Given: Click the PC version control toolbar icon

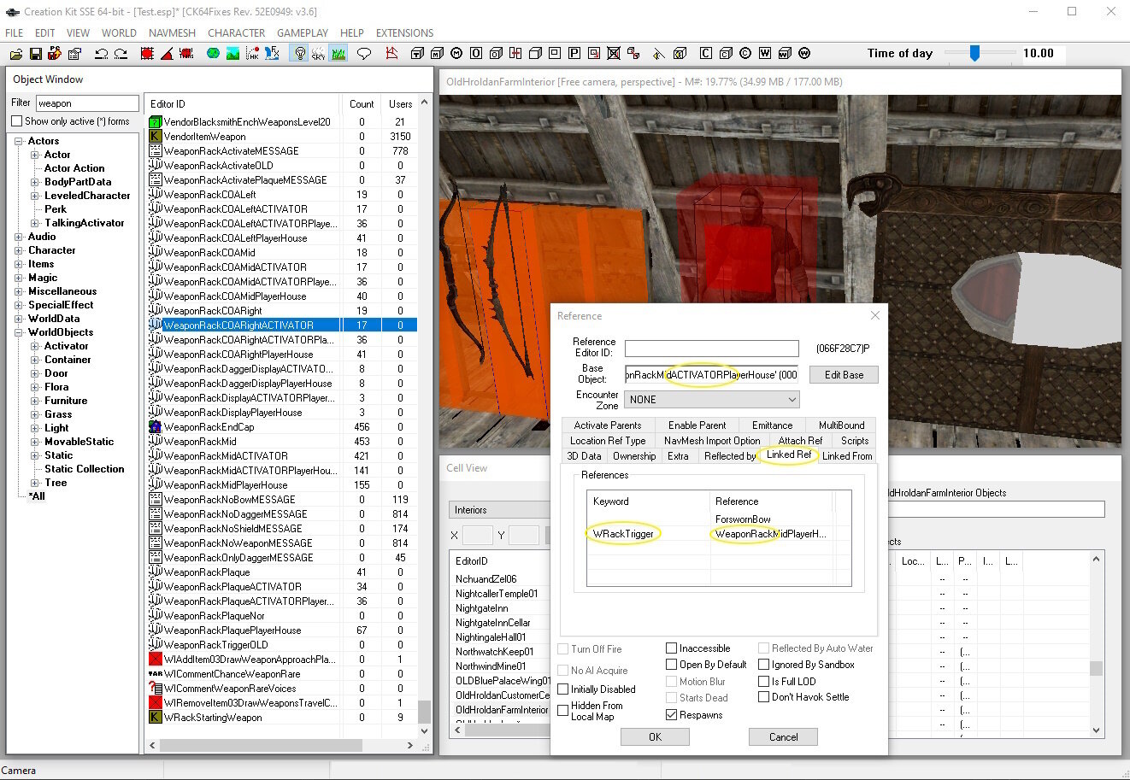Looking at the screenshot, I should (55, 54).
